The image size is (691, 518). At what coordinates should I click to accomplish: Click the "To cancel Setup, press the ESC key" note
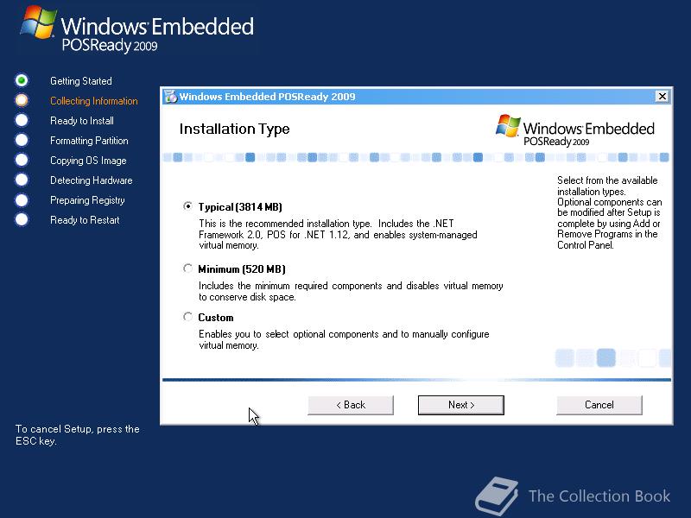point(78,435)
